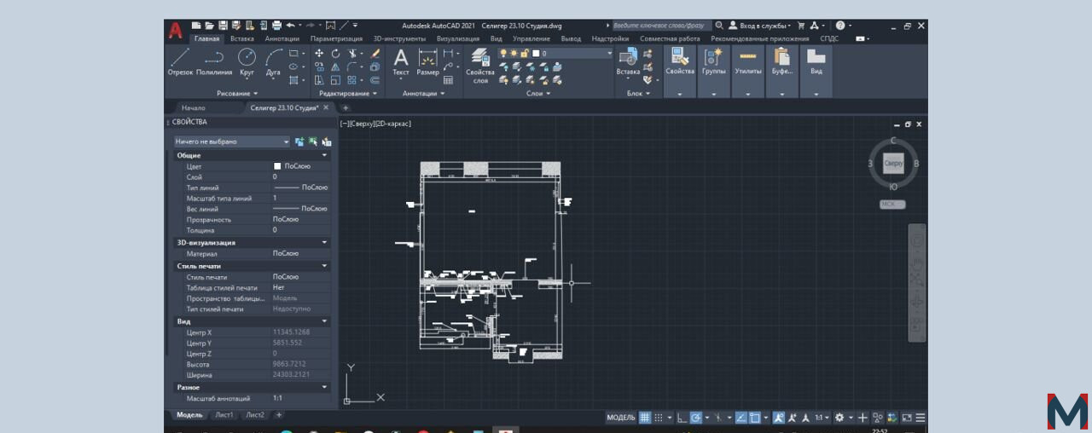The height and width of the screenshot is (433, 1092).
Task: Click the Save icon in quick access toolbar
Action: [x=224, y=26]
